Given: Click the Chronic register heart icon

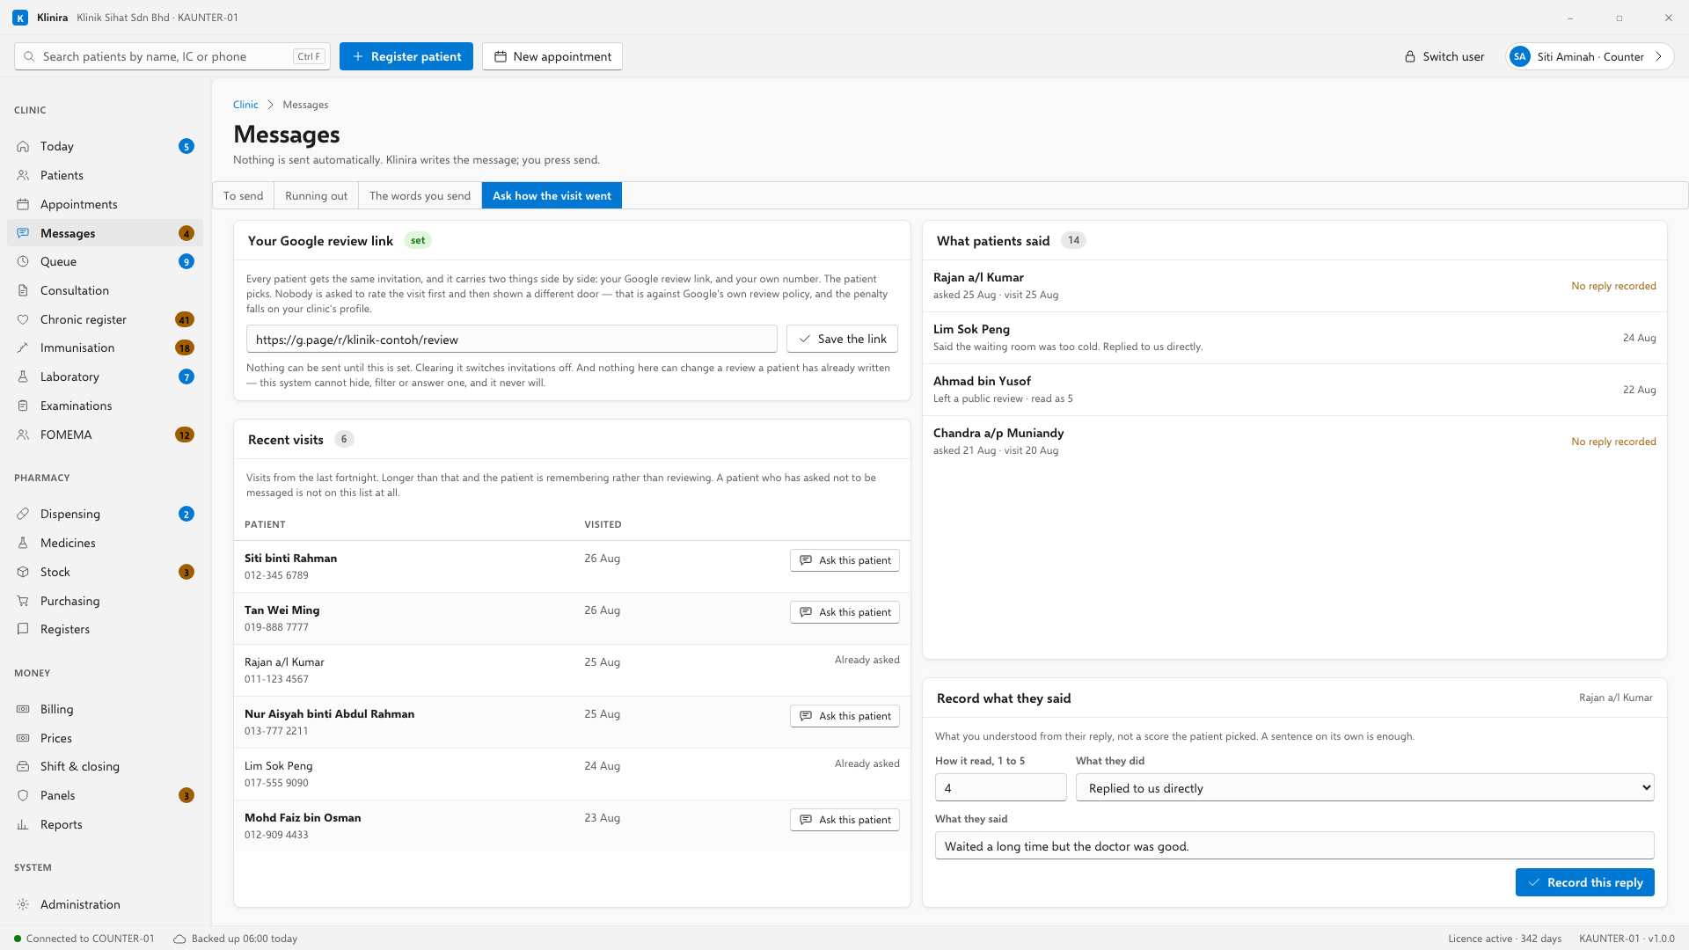Looking at the screenshot, I should 23,319.
